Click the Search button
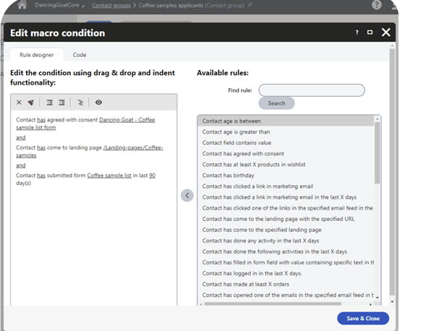The width and height of the screenshot is (442, 331). [x=276, y=103]
